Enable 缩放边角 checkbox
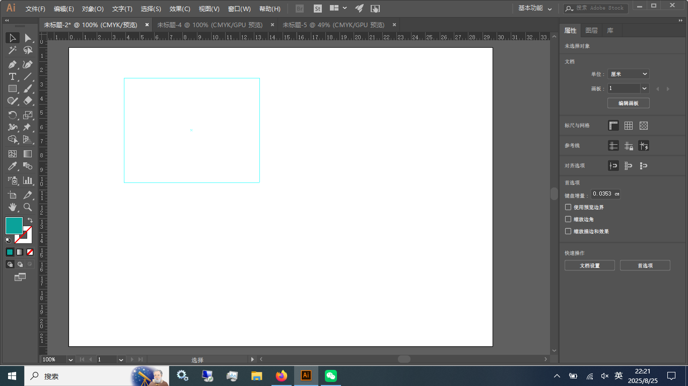Screen dimensions: 688x386 point(568,219)
